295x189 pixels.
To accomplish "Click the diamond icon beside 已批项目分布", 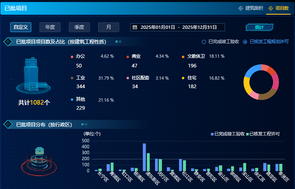I will pyautogui.click(x=7, y=124).
